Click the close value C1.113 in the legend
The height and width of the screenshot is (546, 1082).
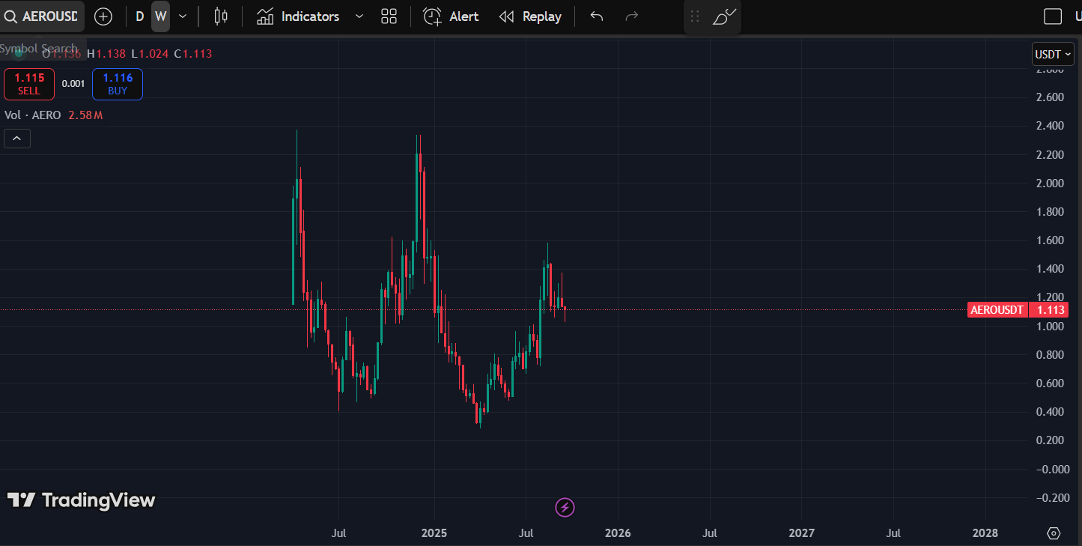coord(193,54)
